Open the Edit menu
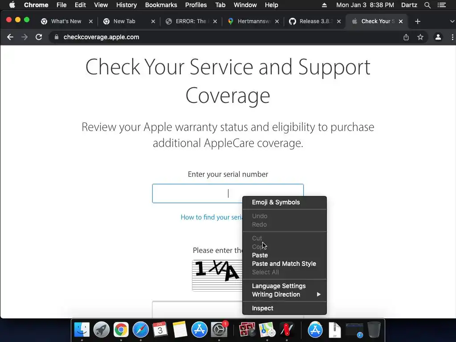456x342 pixels. pyautogui.click(x=80, y=5)
